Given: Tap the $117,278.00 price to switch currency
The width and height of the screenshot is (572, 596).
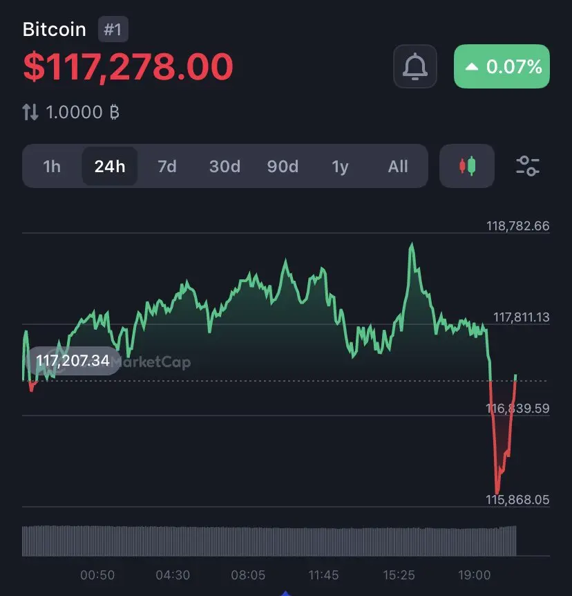Looking at the screenshot, I should 128,66.
